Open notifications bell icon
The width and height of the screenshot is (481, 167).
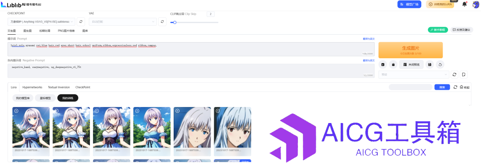(465, 4)
